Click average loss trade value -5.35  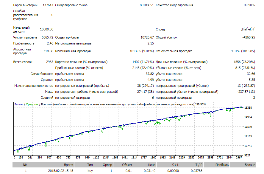(x=251, y=80)
